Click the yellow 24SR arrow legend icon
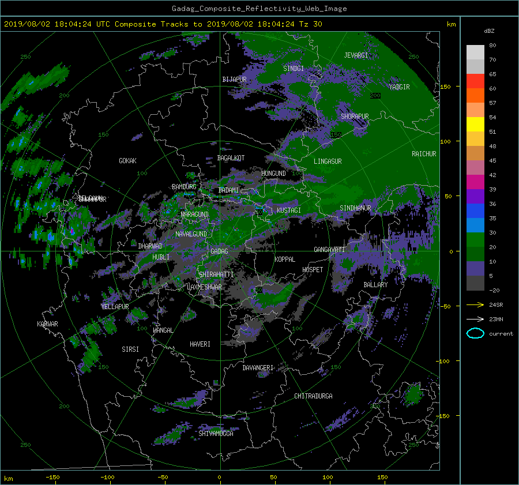The image size is (519, 485). click(475, 304)
